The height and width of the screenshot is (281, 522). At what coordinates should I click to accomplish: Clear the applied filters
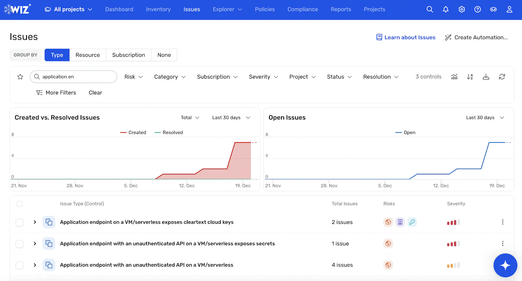pyautogui.click(x=95, y=93)
